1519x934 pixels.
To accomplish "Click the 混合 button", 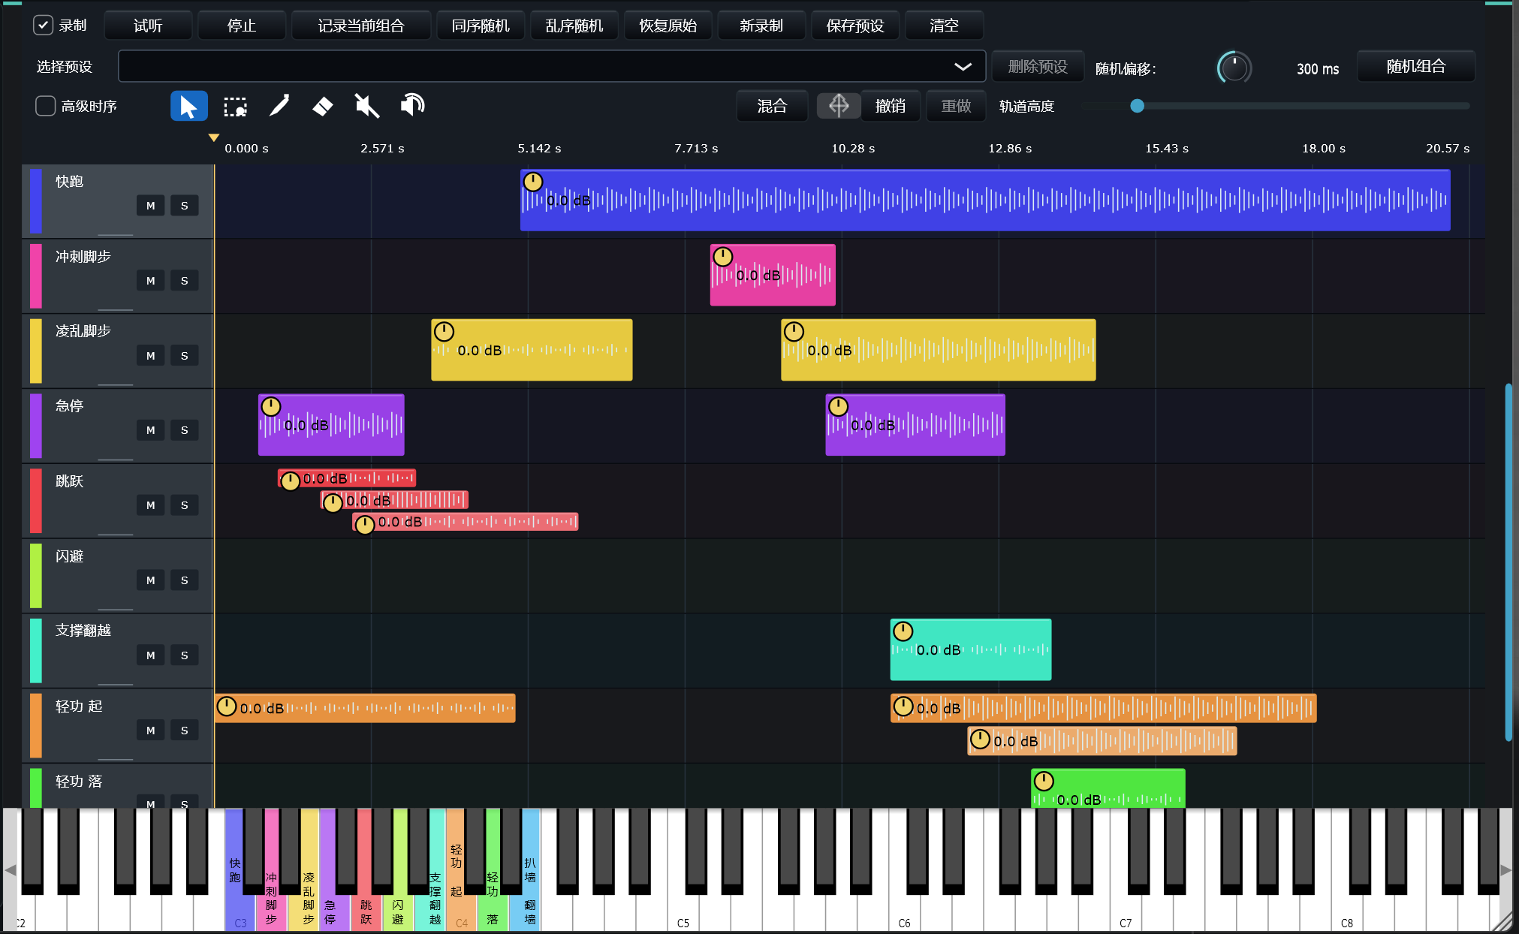I will pyautogui.click(x=772, y=106).
